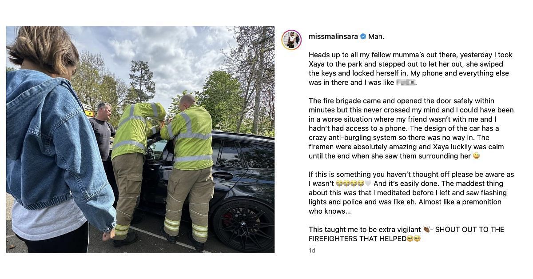Click the blurred censored word
Image resolution: width=533 pixels, height=279 pixels.
[x=404, y=83]
